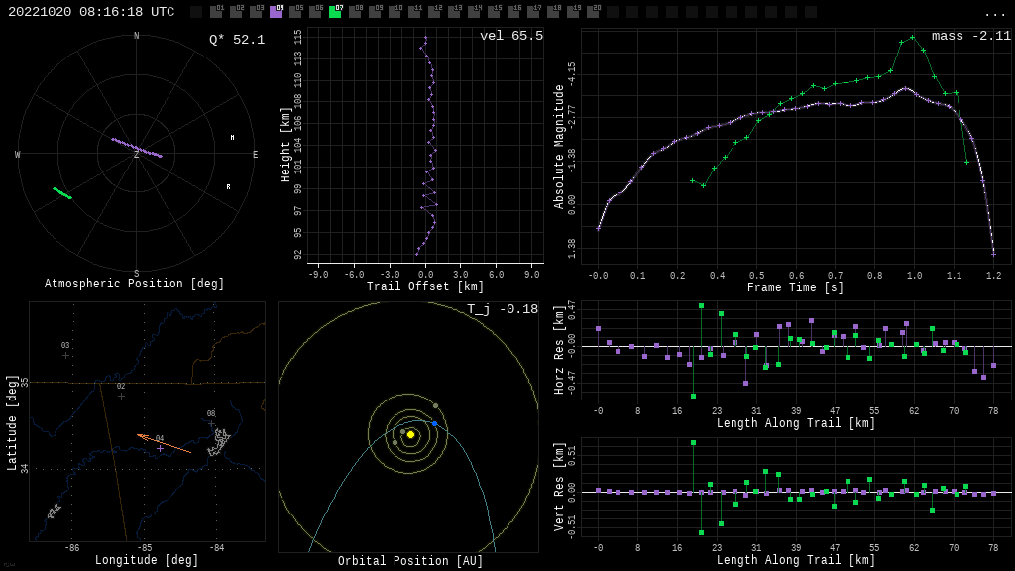This screenshot has width=1015, height=571.
Task: Select the purple station 04 indicator
Action: tap(276, 12)
